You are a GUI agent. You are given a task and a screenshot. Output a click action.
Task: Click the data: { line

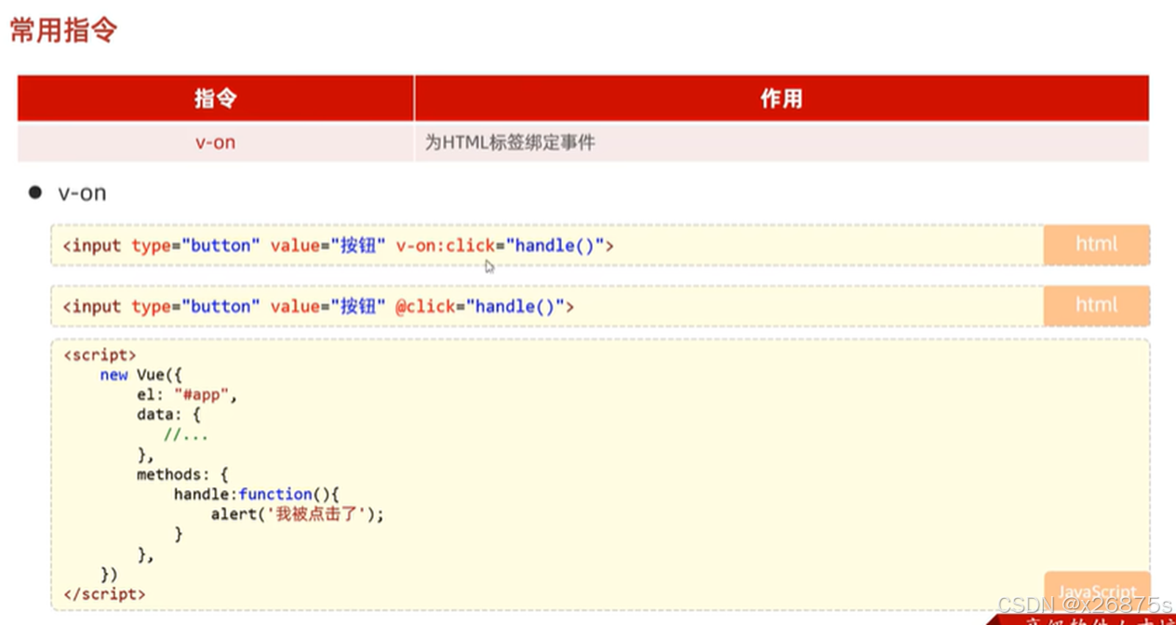[x=168, y=415]
